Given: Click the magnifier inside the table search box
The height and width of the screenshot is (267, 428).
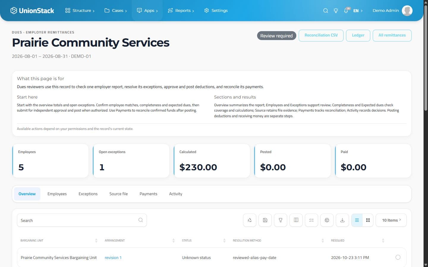Looking at the screenshot, I should pos(141,220).
